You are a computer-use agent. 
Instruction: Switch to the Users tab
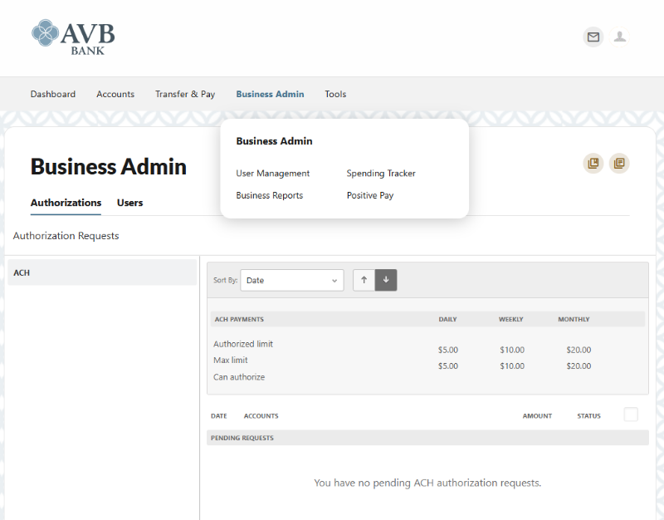click(129, 203)
